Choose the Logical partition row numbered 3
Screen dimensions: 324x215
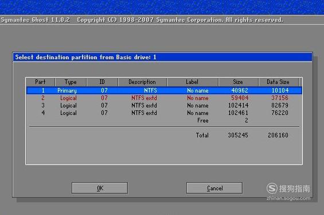tap(164, 105)
